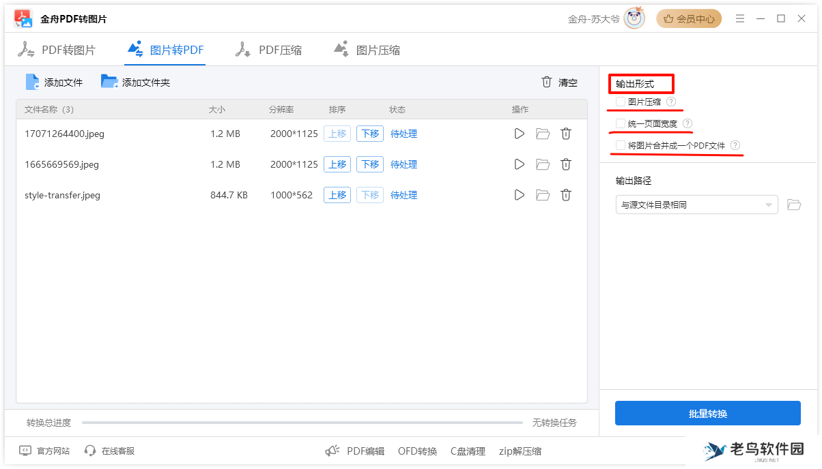Click 添加文件 label to add files

(x=63, y=82)
